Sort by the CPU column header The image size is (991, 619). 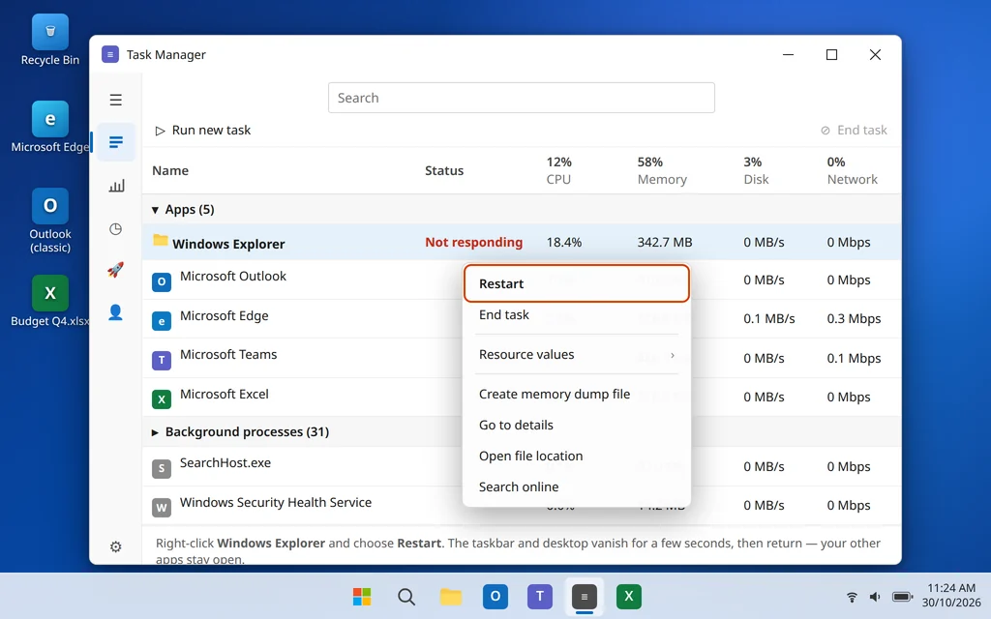click(x=558, y=170)
